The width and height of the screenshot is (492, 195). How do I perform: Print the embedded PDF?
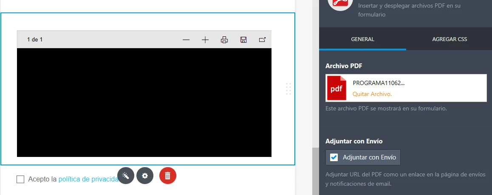(224, 40)
